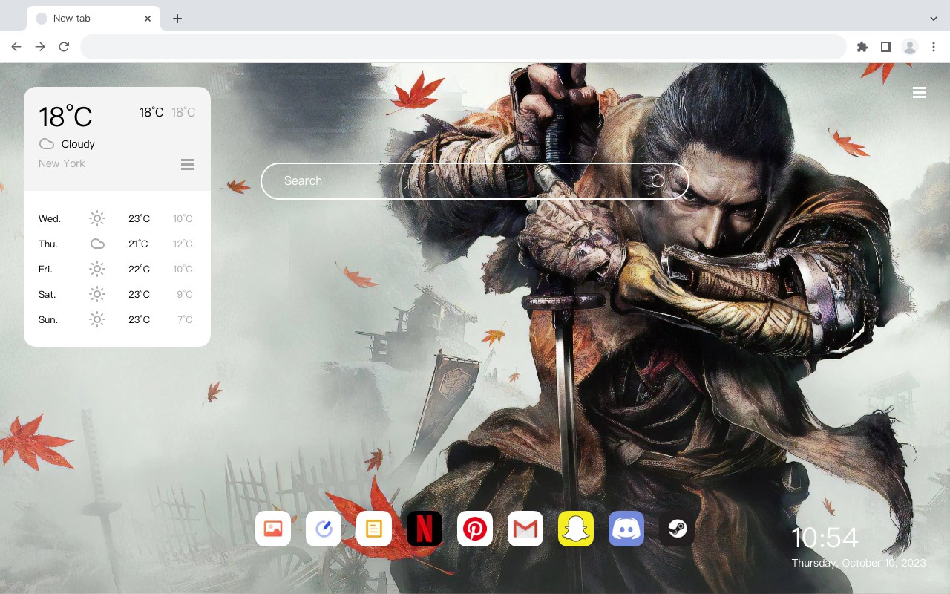Launch the Netflix shortcut
The width and height of the screenshot is (950, 594).
(x=425, y=529)
